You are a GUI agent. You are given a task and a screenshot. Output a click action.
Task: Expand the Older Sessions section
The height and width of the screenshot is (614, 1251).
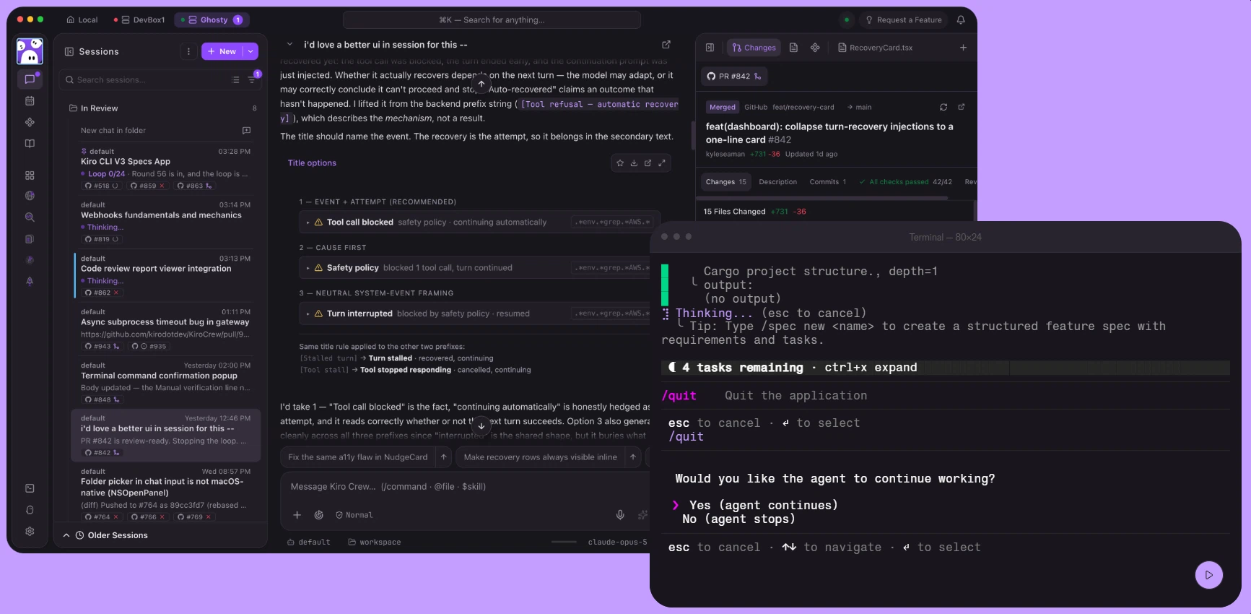105,535
